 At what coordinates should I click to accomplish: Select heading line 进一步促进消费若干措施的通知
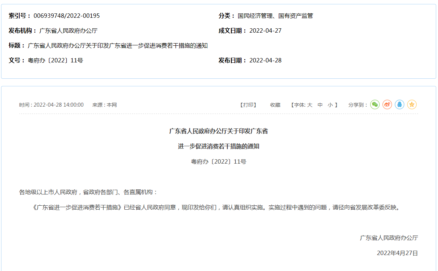pos(219,146)
